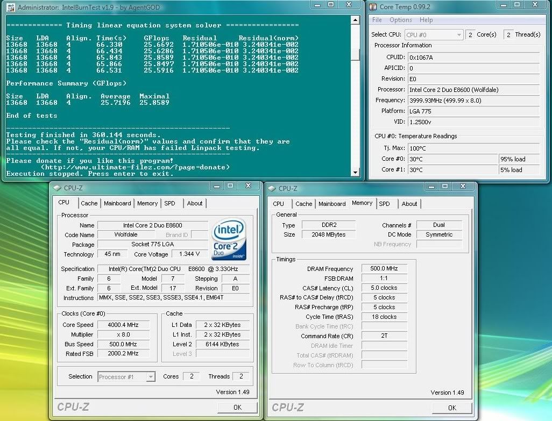The width and height of the screenshot is (552, 421).
Task: Close the IntelBurnTest window
Action: tap(349, 5)
